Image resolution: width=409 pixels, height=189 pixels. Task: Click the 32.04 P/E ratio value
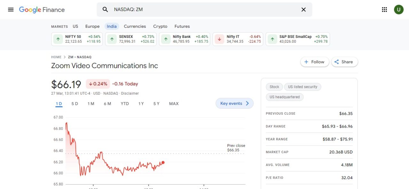(x=347, y=178)
